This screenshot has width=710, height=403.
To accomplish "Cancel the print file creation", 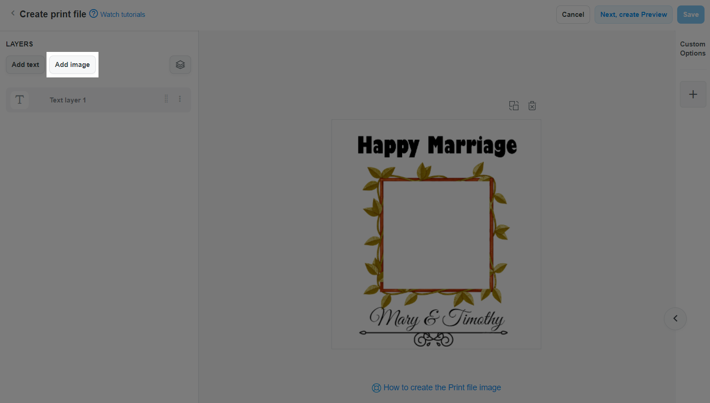I will (x=573, y=15).
